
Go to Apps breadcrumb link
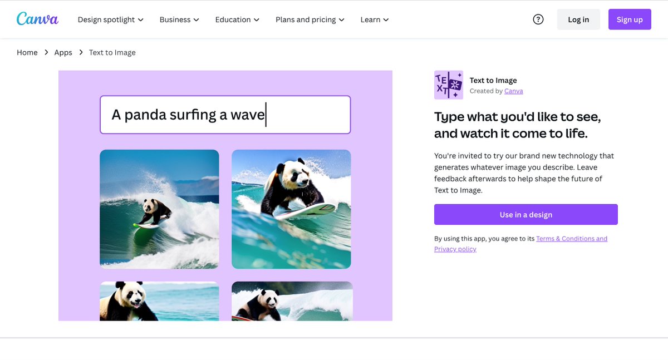(x=63, y=52)
